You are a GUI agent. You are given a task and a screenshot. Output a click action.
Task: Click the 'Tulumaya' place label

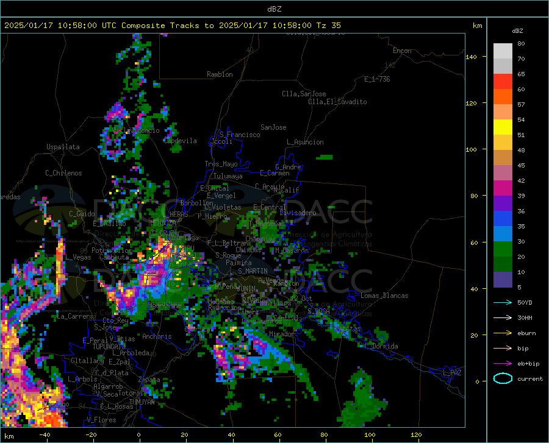tap(228, 176)
